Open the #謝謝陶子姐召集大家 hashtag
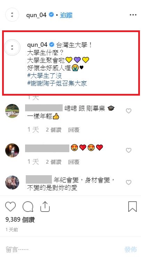 point(57,83)
